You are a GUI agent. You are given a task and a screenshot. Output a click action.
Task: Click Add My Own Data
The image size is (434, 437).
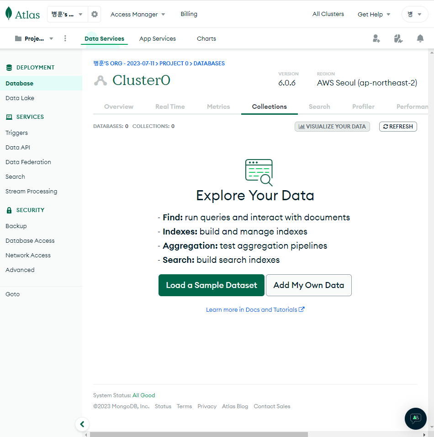[x=309, y=285]
